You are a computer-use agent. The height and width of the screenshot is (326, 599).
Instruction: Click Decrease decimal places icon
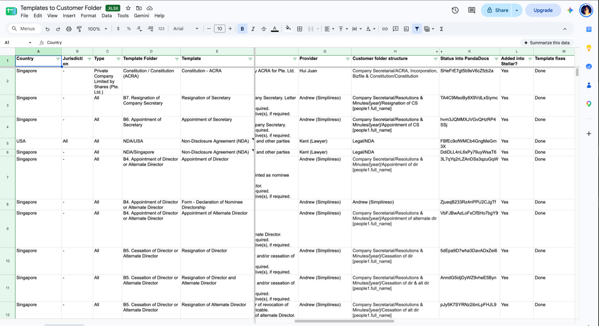[140, 29]
